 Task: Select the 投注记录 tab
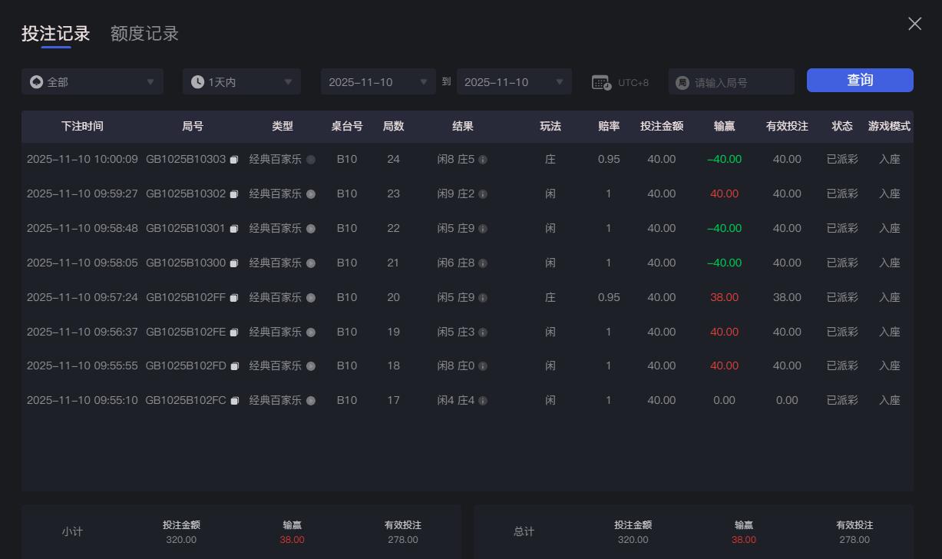tap(55, 33)
